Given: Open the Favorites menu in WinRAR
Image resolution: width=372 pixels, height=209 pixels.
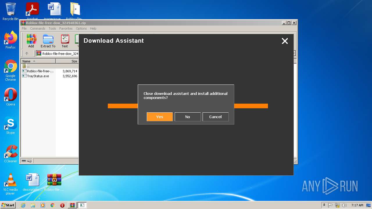Looking at the screenshot, I should tap(66, 28).
